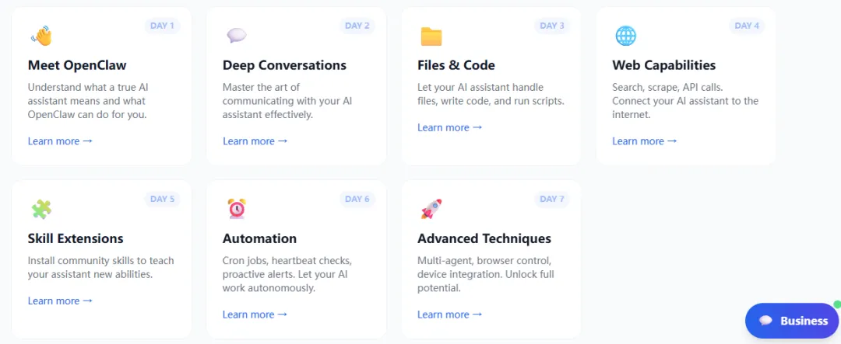This screenshot has width=841, height=344.
Task: Click the puzzle piece icon on Skill Extensions
Action: coord(41,209)
